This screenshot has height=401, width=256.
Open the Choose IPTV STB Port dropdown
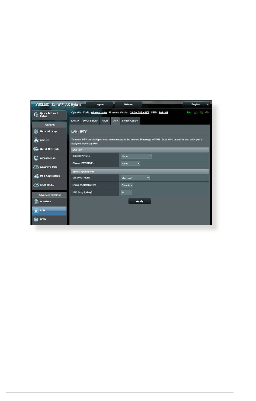pos(130,163)
